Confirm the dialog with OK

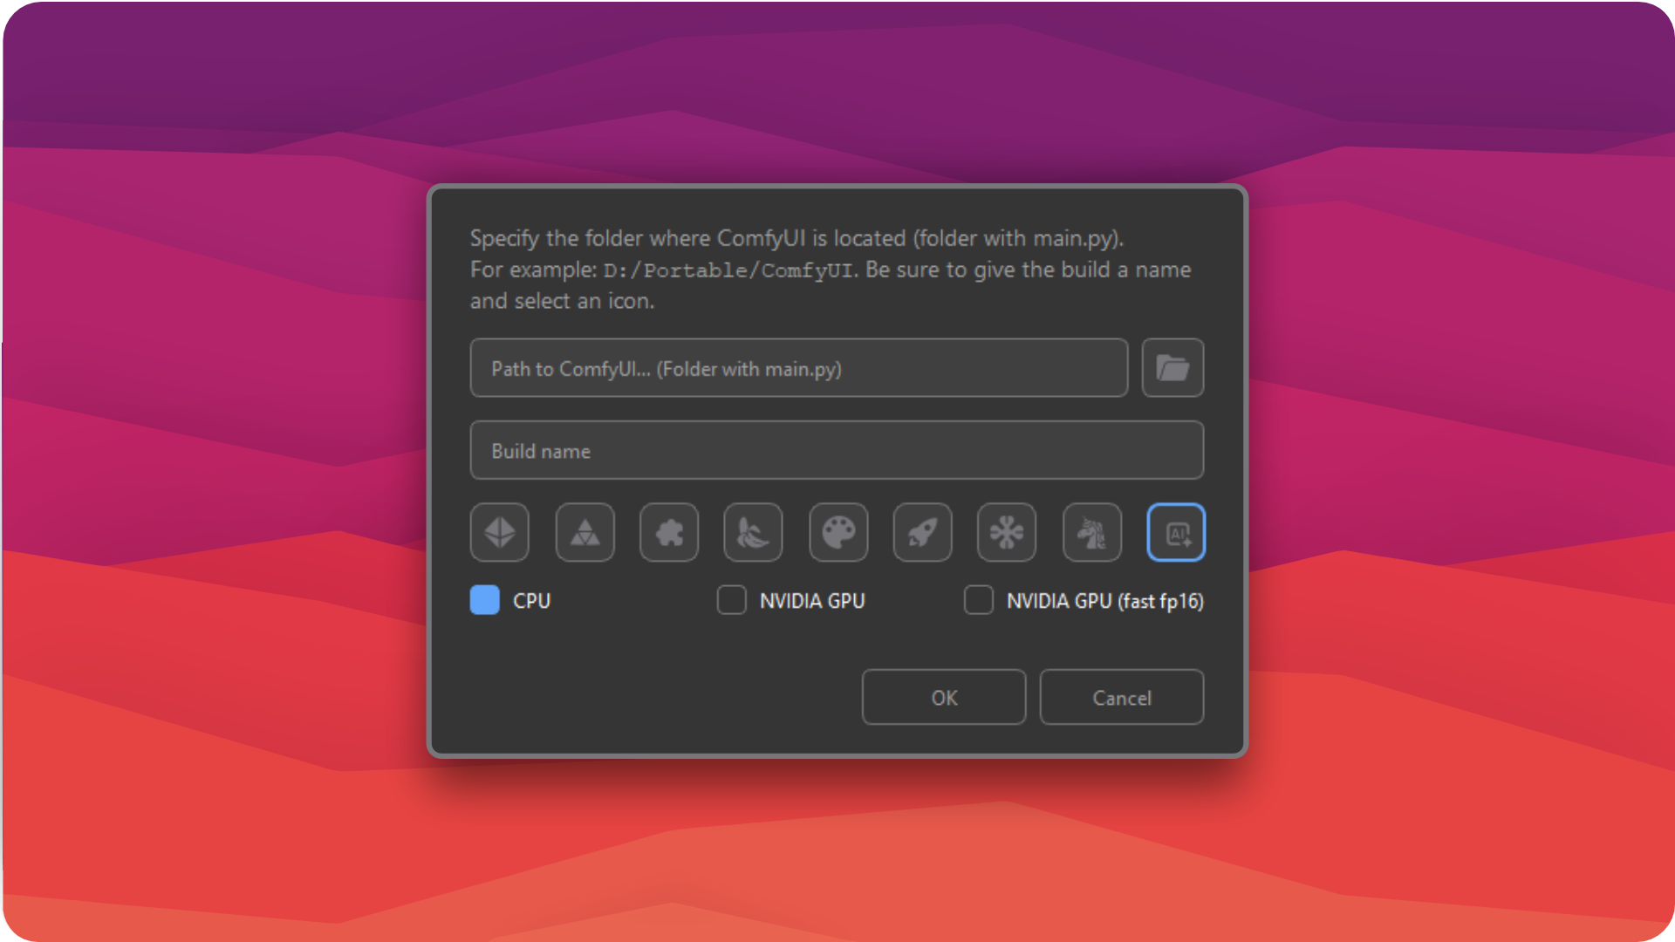tap(944, 697)
